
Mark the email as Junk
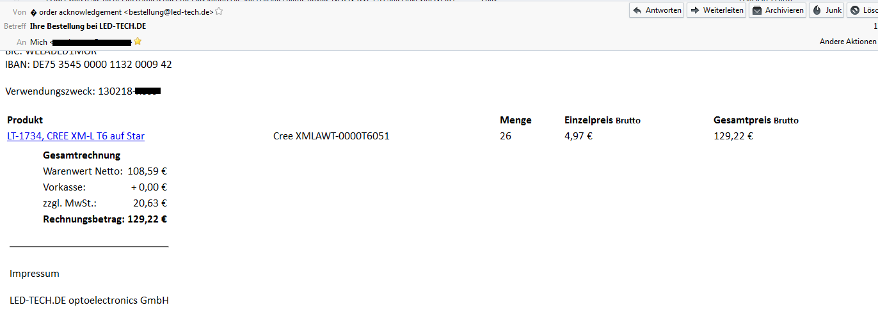point(827,10)
